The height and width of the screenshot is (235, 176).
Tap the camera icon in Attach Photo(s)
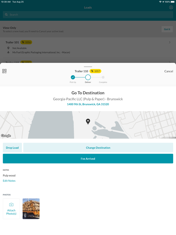tap(11, 205)
